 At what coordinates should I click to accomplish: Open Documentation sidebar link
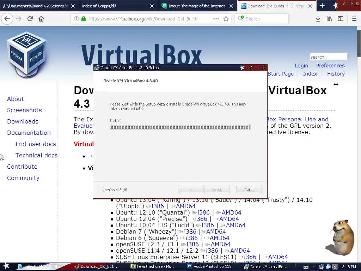[29, 133]
